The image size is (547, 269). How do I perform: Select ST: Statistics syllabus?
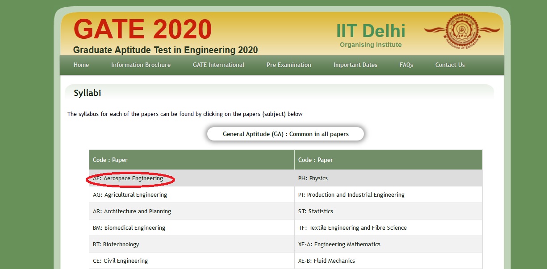click(316, 211)
